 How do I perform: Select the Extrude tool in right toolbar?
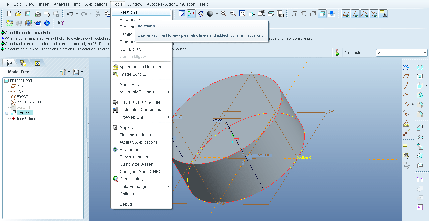pyautogui.click(x=420, y=128)
